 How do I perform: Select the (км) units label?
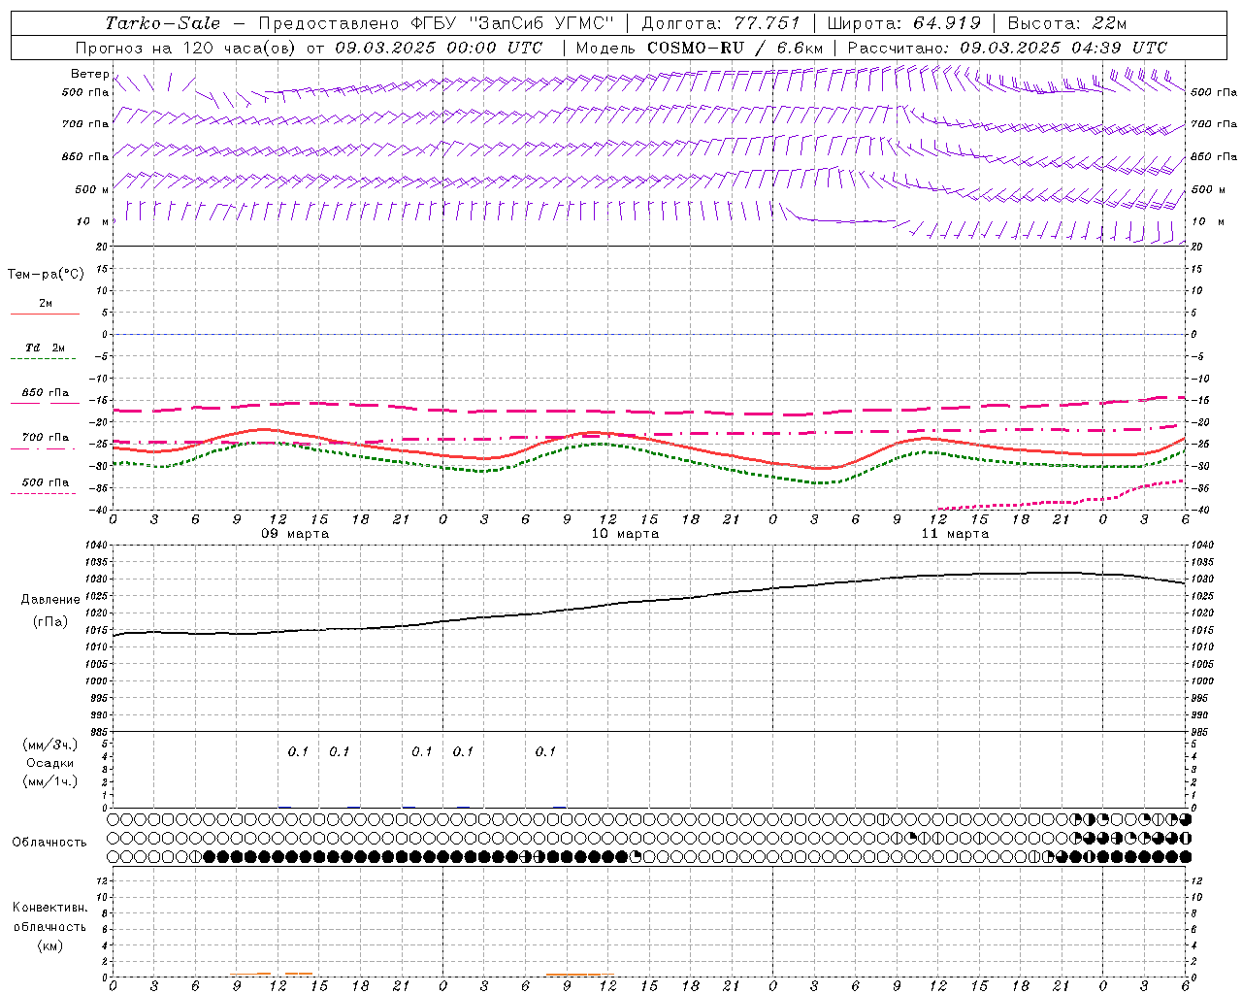[x=49, y=945]
